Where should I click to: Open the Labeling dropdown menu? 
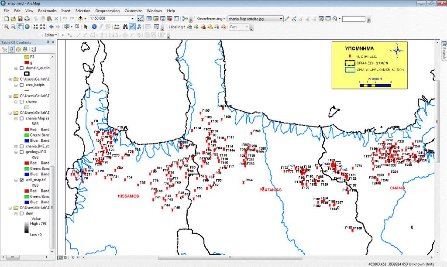click(x=177, y=27)
